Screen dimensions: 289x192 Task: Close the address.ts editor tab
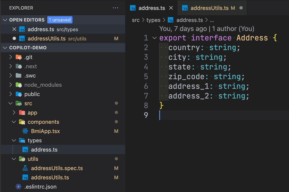point(171,8)
